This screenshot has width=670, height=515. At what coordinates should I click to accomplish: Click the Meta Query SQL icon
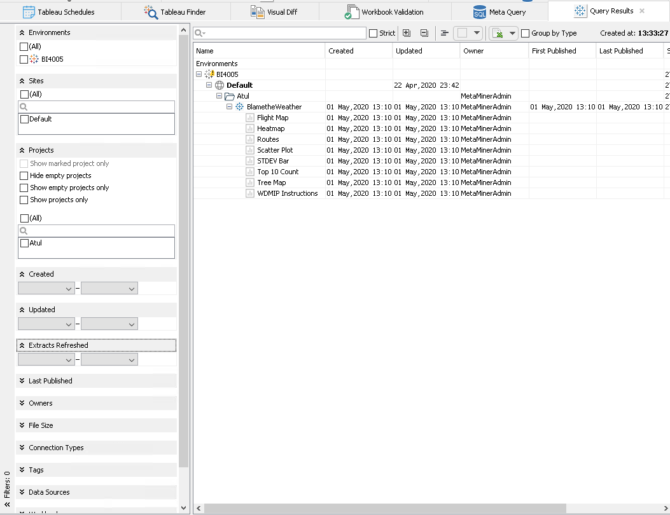point(479,12)
